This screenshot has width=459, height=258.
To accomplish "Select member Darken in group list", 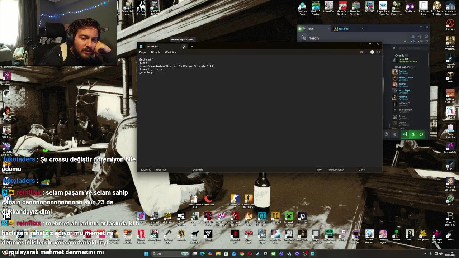I will coord(403,71).
